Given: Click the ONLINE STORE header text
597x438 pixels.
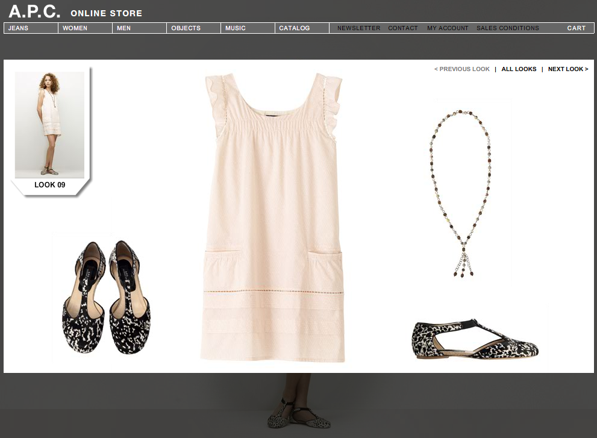Looking at the screenshot, I should coord(106,13).
